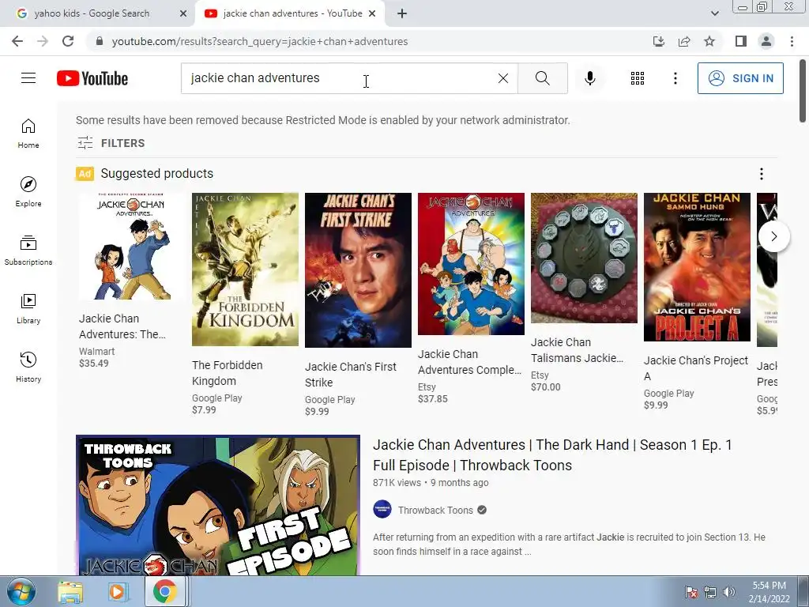Viewport: 809px width, 607px height.
Task: Open Explore in sidebar
Action: pyautogui.click(x=28, y=191)
